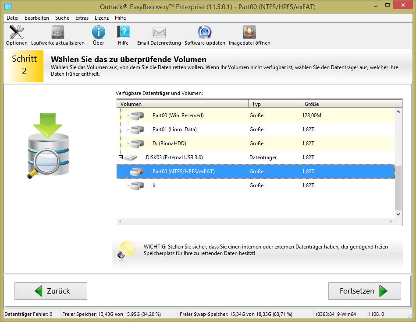Close the EasyRecovery window
Viewport: 416px width, 322px height.
coord(403,5)
